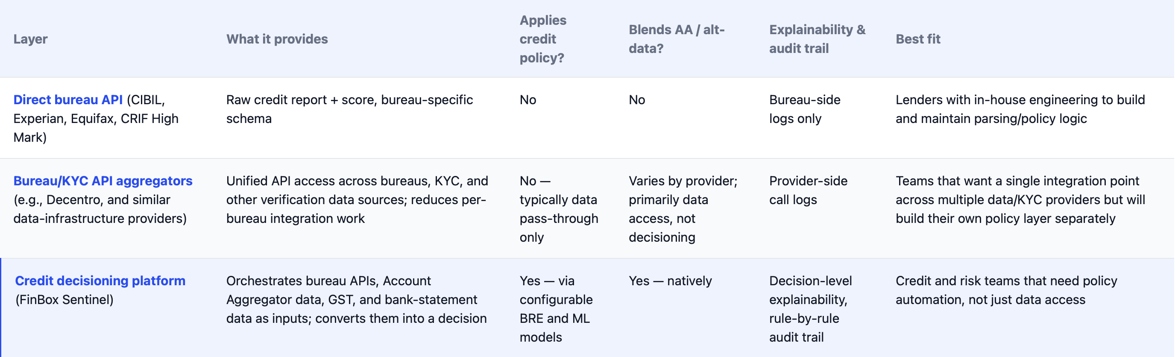Click the Blends AA / alt-data? header
1175x357 pixels.
(677, 39)
